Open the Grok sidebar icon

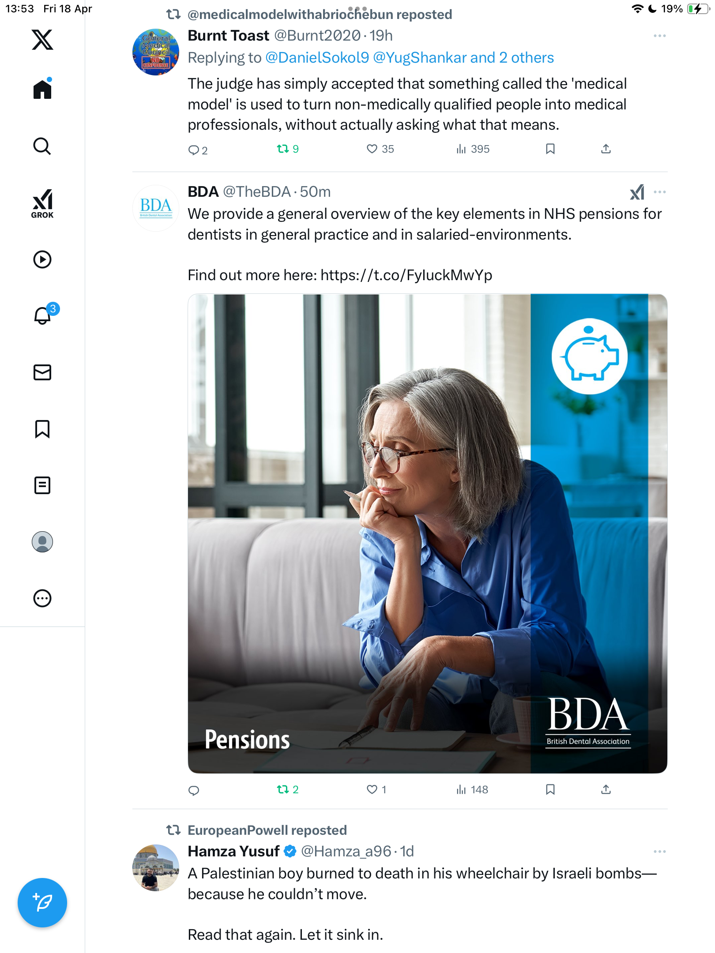coord(42,203)
